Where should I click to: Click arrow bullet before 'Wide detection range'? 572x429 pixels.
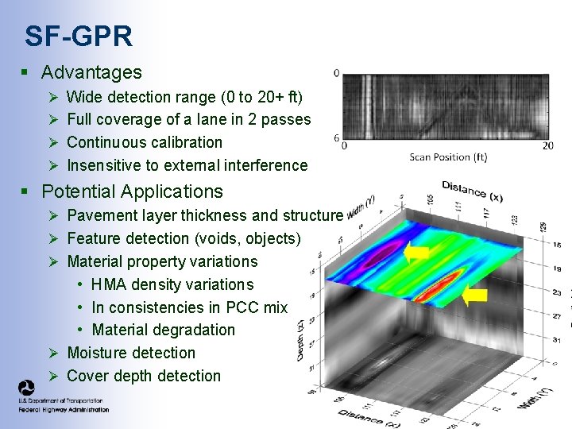click(x=54, y=98)
